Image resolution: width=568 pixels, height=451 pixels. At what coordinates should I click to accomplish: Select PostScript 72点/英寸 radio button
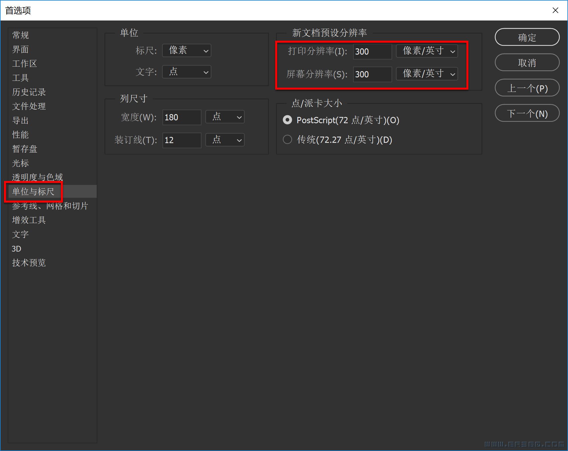287,120
